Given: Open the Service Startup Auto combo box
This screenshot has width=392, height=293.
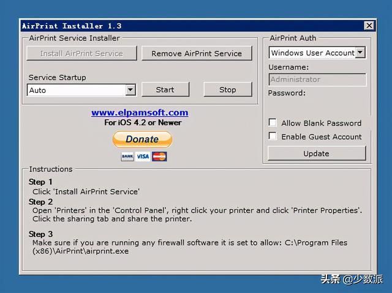Looking at the screenshot, I should coord(81,90).
